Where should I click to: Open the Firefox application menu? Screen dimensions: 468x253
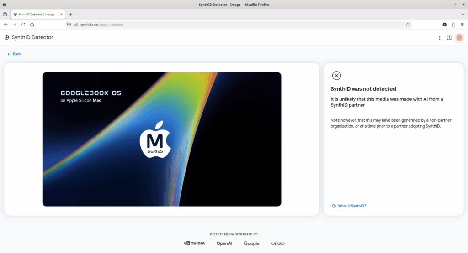[x=462, y=25]
